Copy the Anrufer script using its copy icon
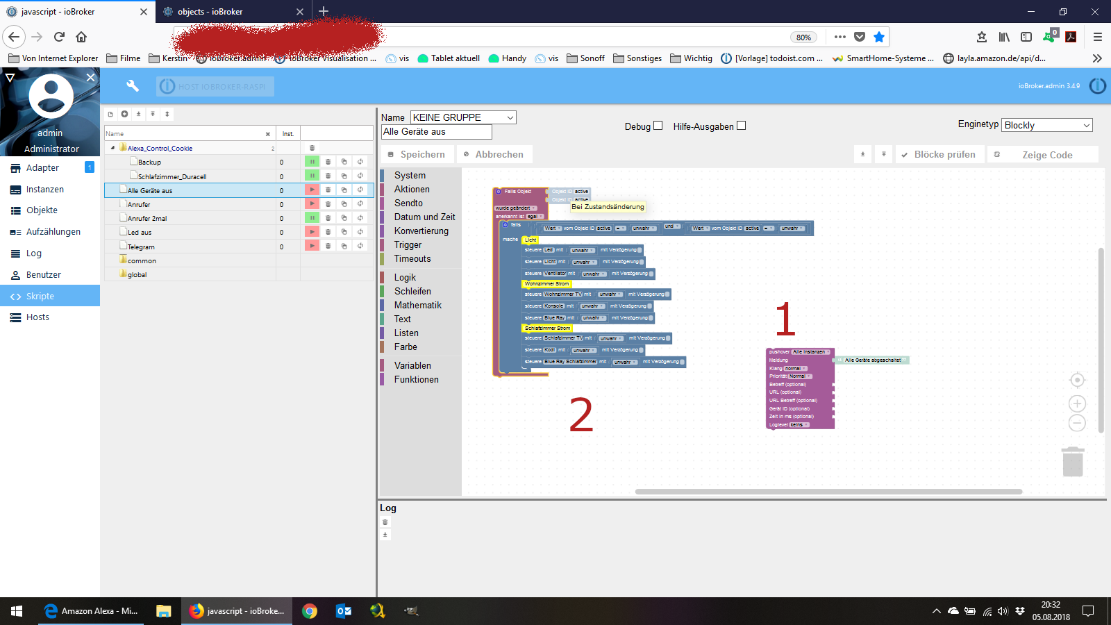1111x625 pixels. 344,204
